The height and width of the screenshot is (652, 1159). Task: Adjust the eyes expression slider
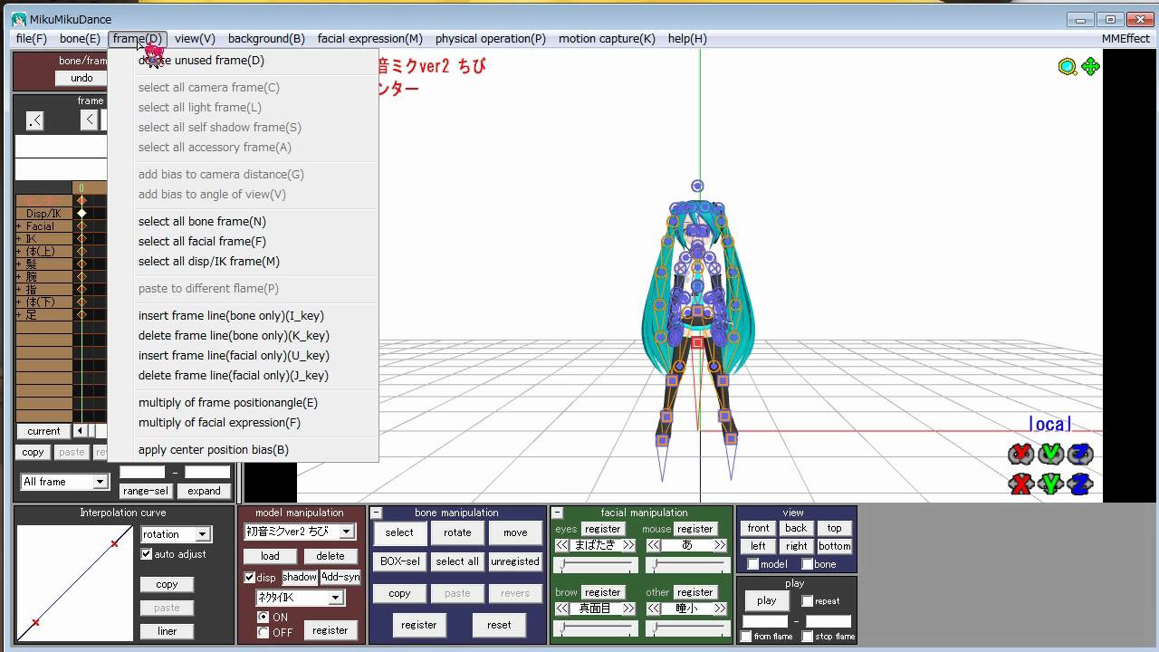pyautogui.click(x=596, y=565)
